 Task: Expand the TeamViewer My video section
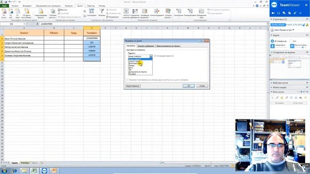click(271, 87)
